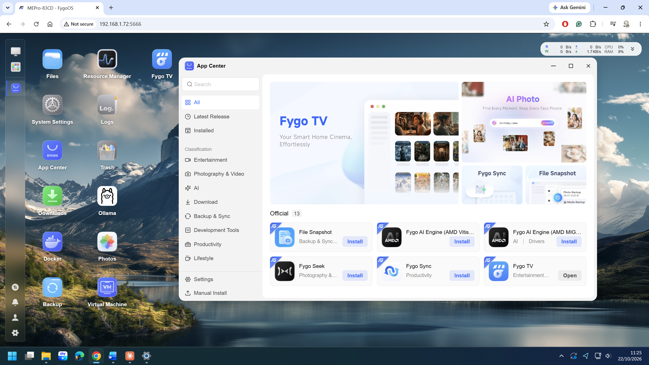Launch Resource Manager from desktop
649x365 pixels.
107,59
